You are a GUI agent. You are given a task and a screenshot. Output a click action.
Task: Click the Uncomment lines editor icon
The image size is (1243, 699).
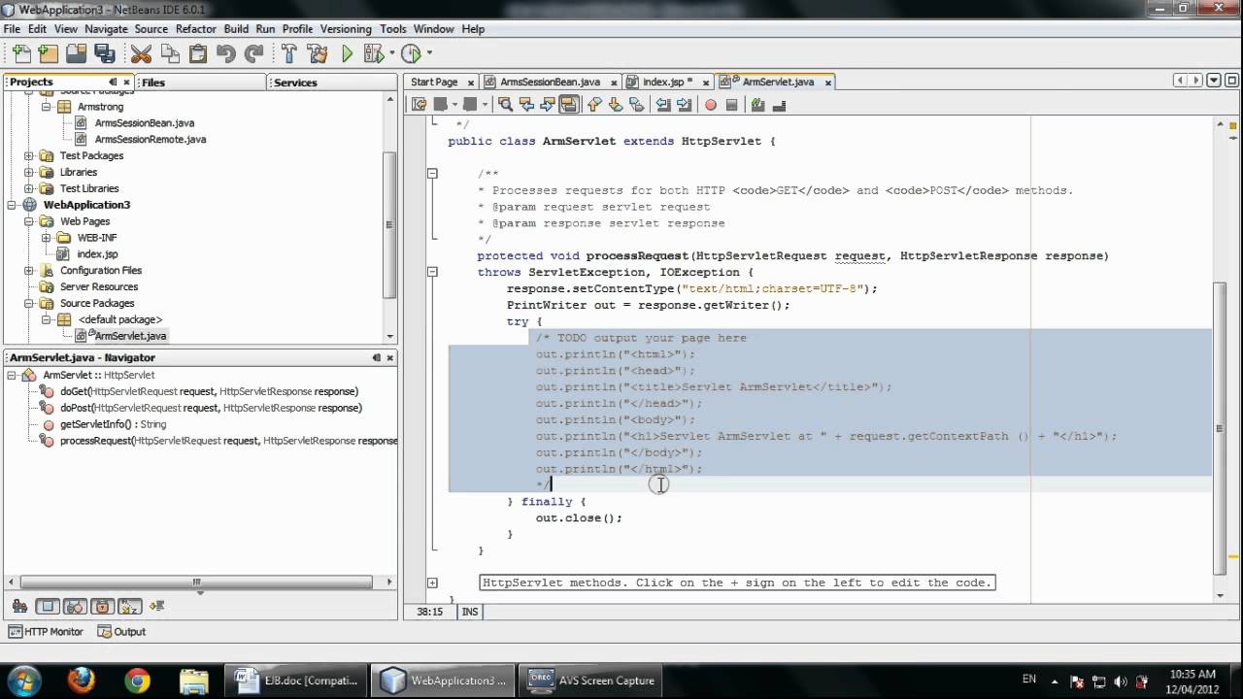point(778,104)
